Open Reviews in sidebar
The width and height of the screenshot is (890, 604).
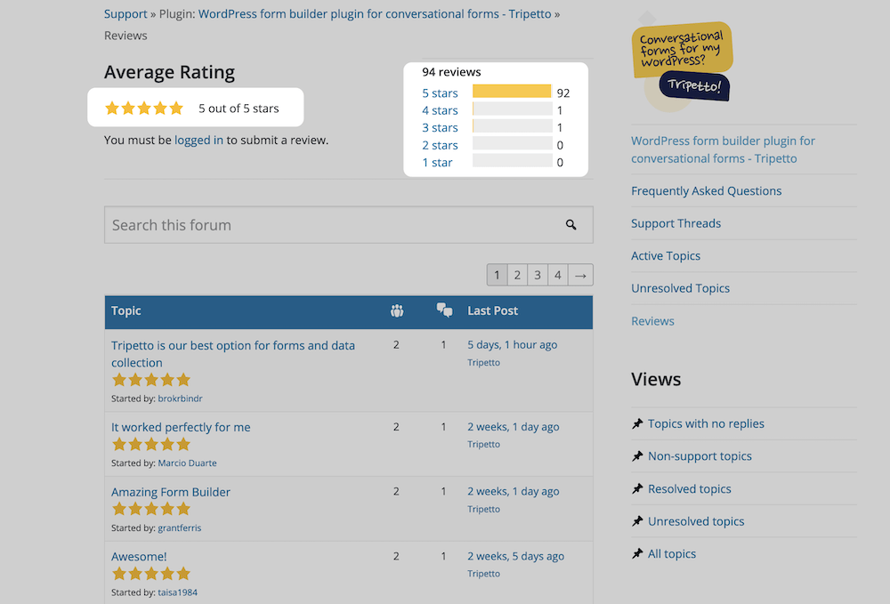652,321
